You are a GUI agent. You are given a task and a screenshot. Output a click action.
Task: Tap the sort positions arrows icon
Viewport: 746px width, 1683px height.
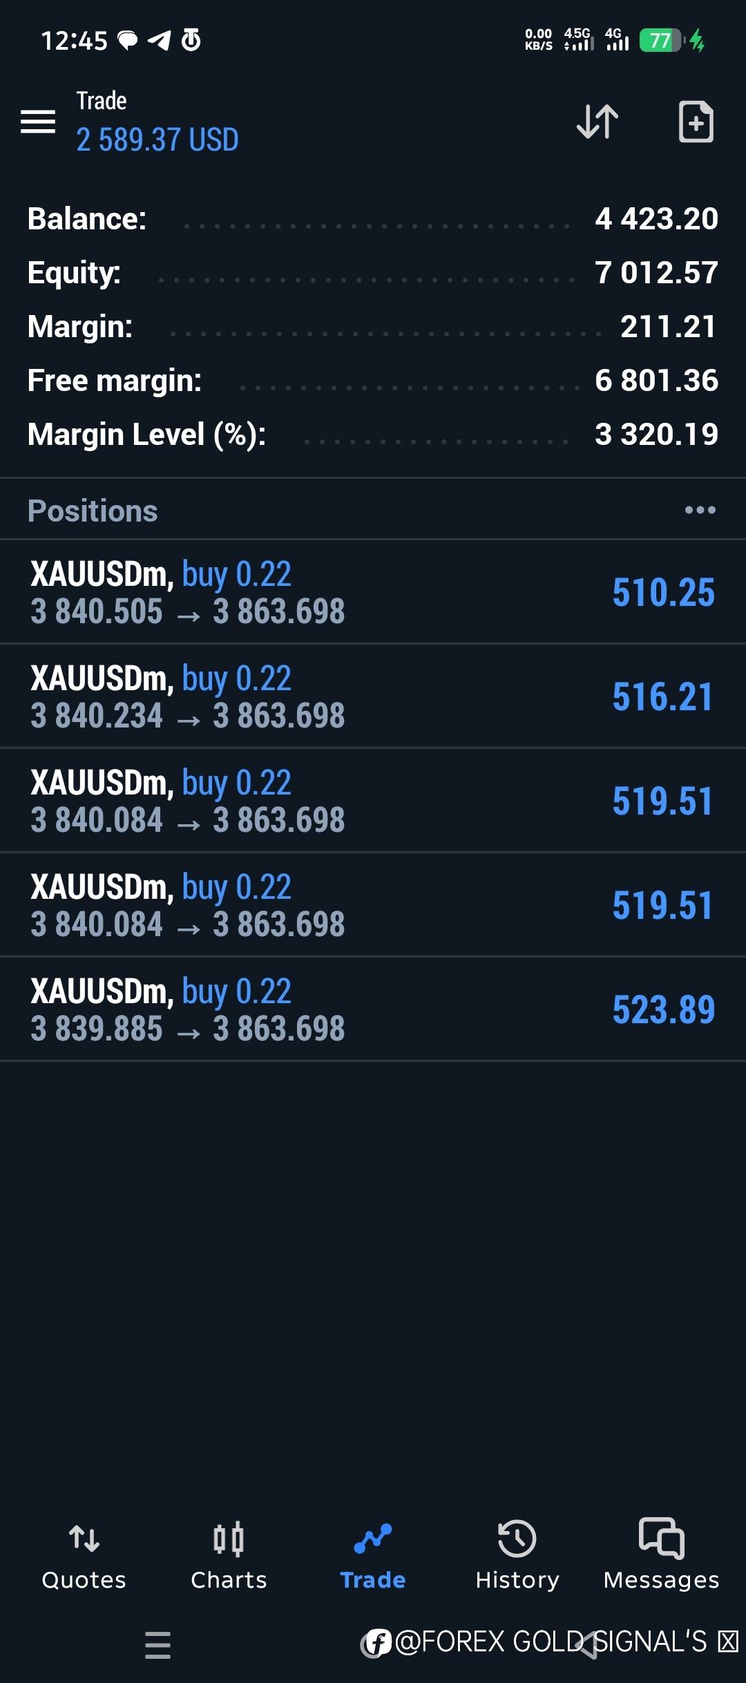[597, 122]
